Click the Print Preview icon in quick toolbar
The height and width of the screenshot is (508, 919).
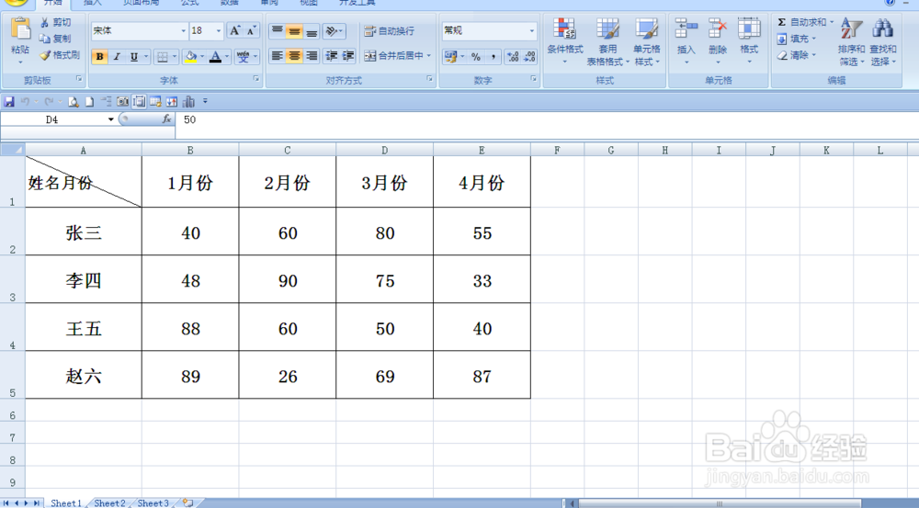click(x=74, y=102)
